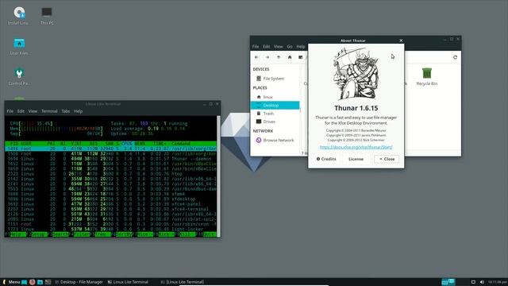Screen dimensions: 508x286
Task: Open the This PC desktop icon
Action: click(47, 16)
